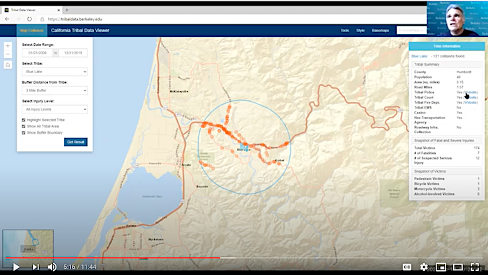Image resolution: width=488 pixels, height=275 pixels.
Task: Open the Select Tribe dropdown
Action: pos(55,72)
